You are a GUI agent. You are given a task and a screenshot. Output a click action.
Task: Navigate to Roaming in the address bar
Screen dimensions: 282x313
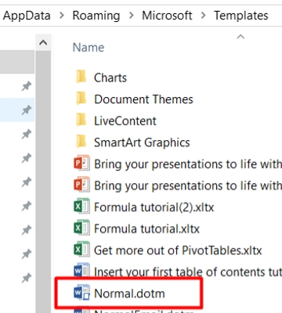[96, 16]
